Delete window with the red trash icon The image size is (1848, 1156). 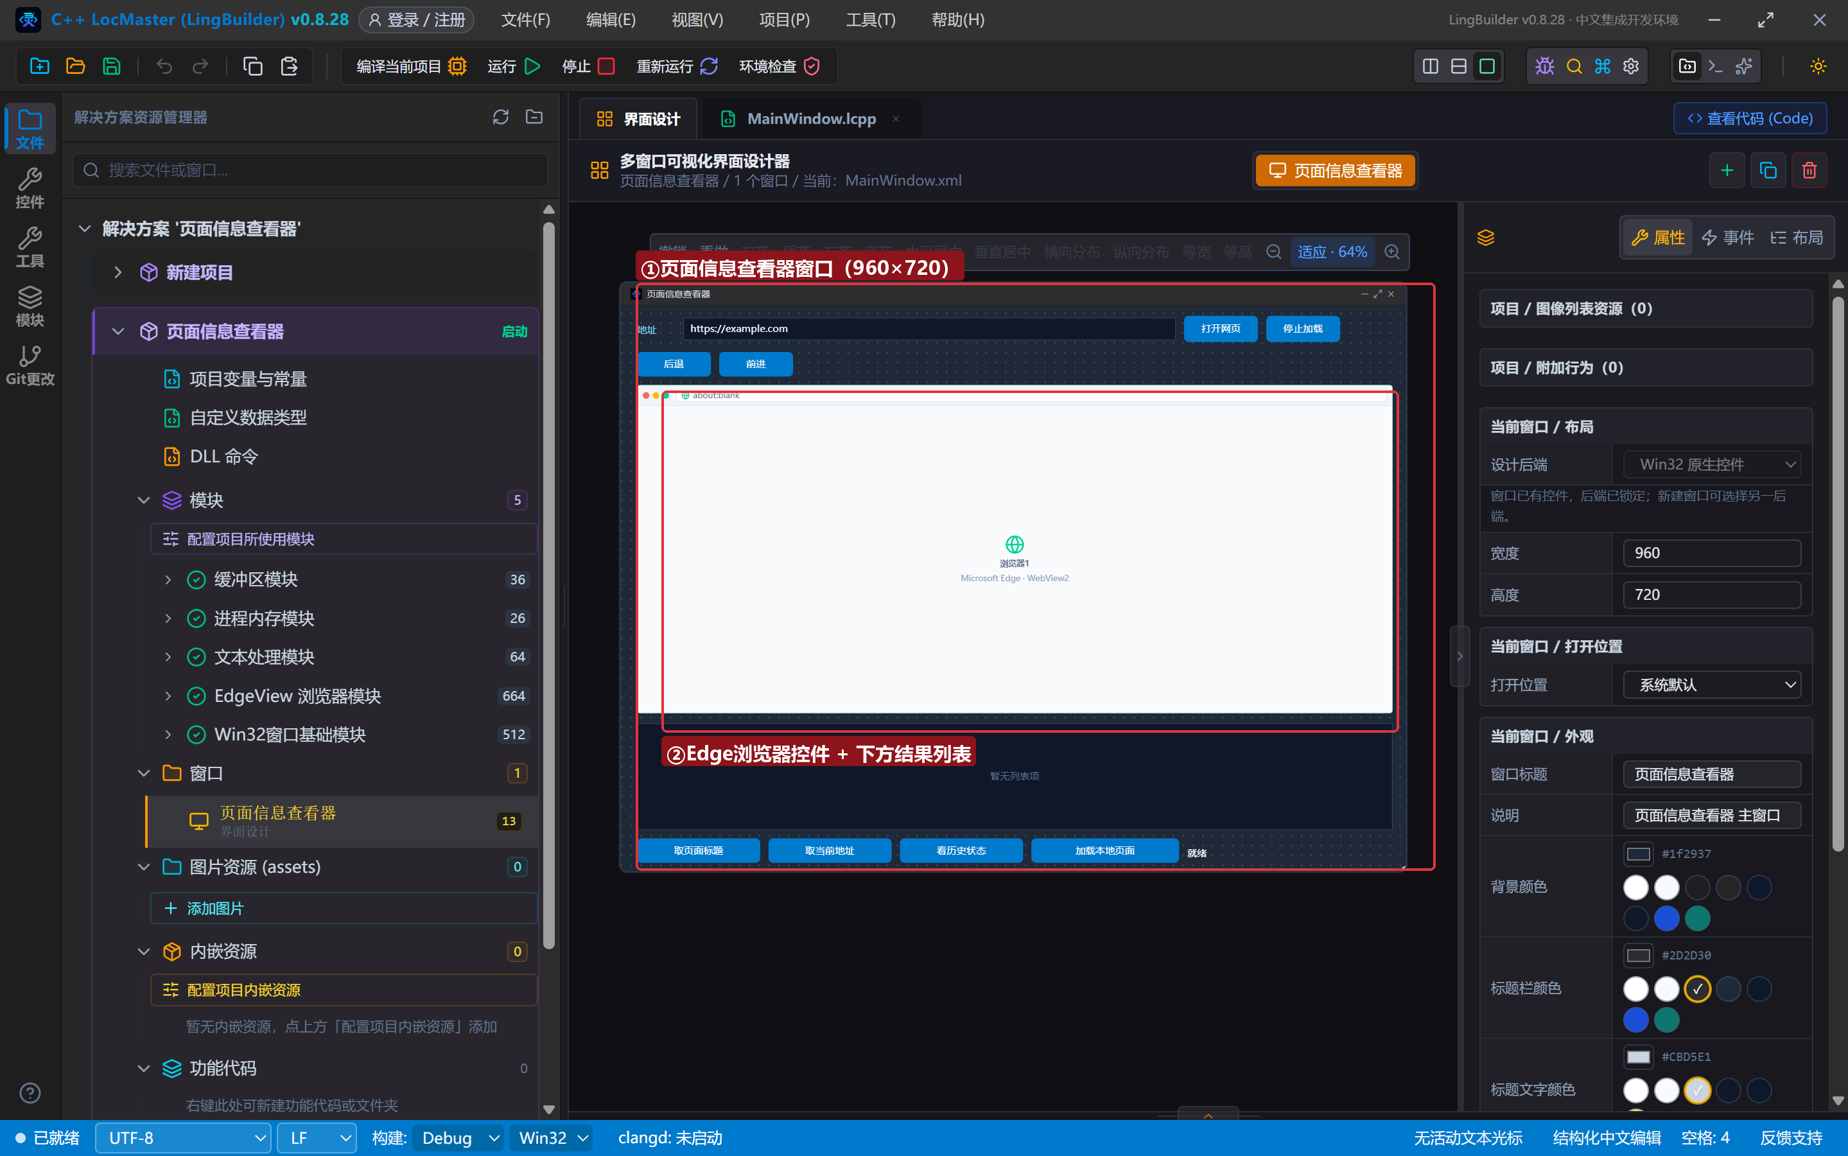click(1809, 170)
